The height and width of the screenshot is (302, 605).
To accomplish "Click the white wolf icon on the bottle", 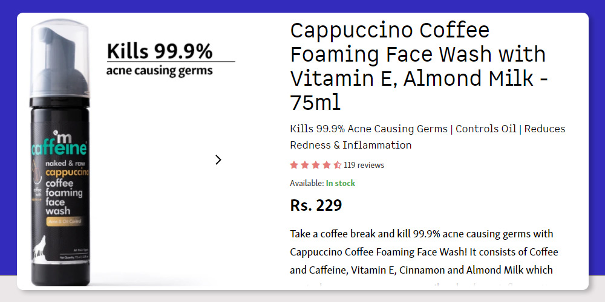I will pyautogui.click(x=40, y=246).
